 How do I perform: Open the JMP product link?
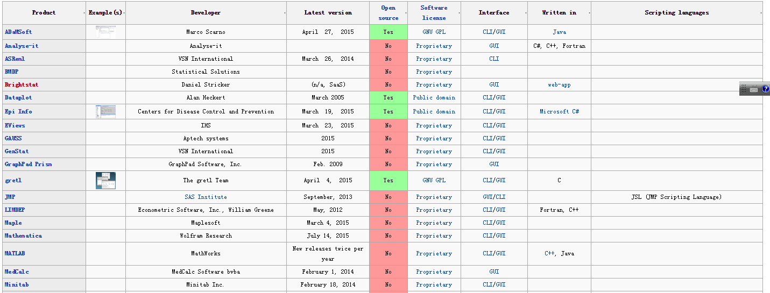tap(10, 197)
